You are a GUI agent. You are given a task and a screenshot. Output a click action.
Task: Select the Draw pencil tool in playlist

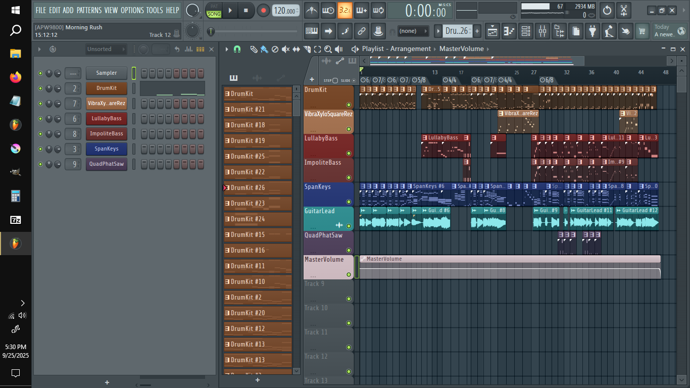pos(254,49)
